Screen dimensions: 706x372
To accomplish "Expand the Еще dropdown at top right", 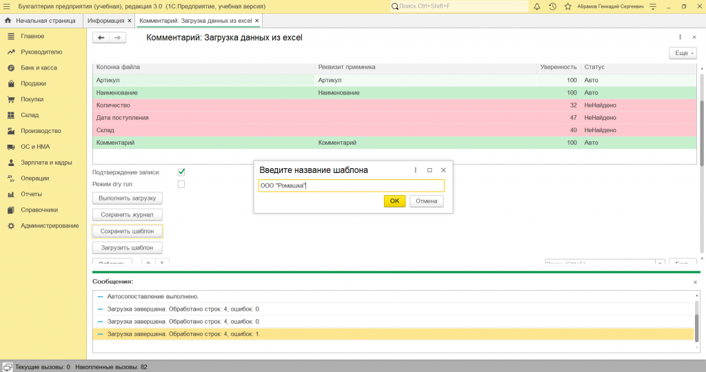I will click(x=683, y=53).
